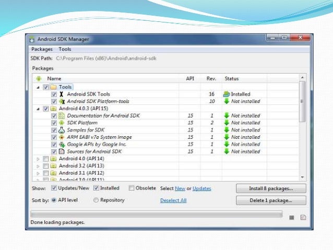Viewport: 333px width, 250px height.
Task: Uncheck the Android SDK Platform-tools checkbox
Action: [x=54, y=102]
